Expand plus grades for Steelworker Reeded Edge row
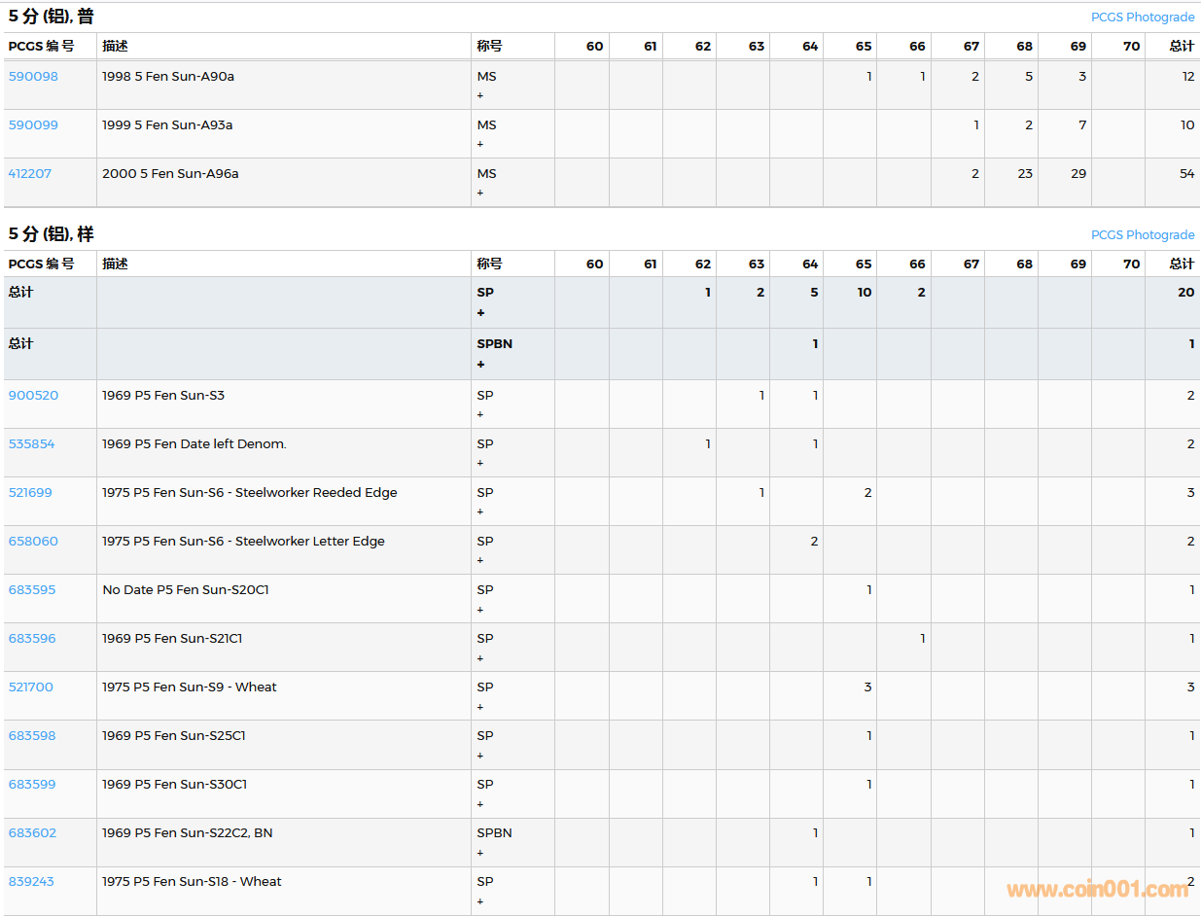This screenshot has height=916, width=1201. pyautogui.click(x=480, y=511)
